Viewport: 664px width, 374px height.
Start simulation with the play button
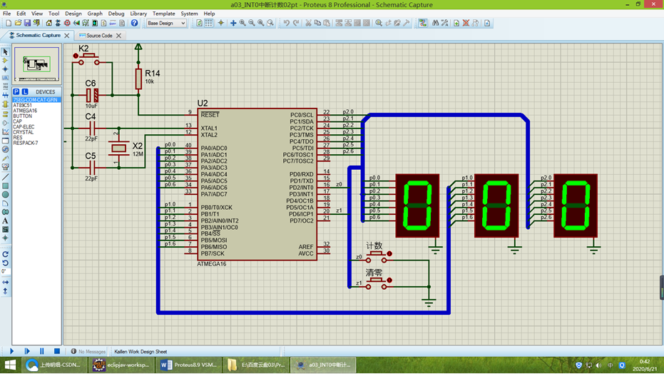click(12, 351)
